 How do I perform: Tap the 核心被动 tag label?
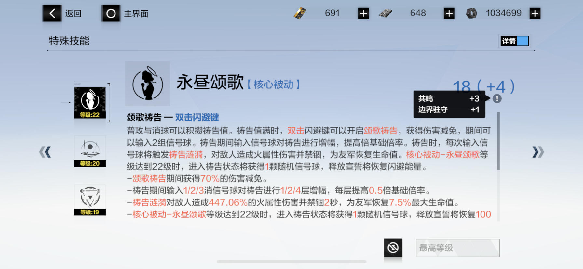pos(273,84)
